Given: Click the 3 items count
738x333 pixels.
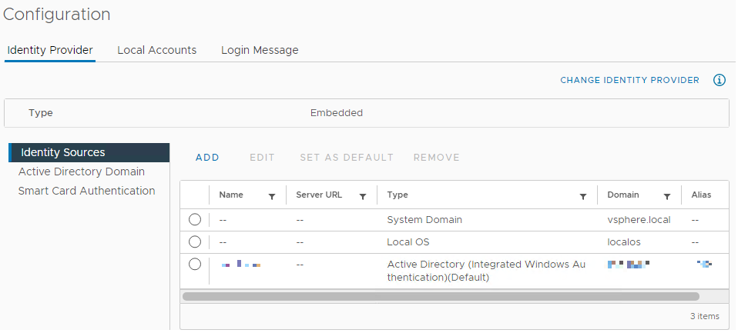Looking at the screenshot, I should click(705, 317).
